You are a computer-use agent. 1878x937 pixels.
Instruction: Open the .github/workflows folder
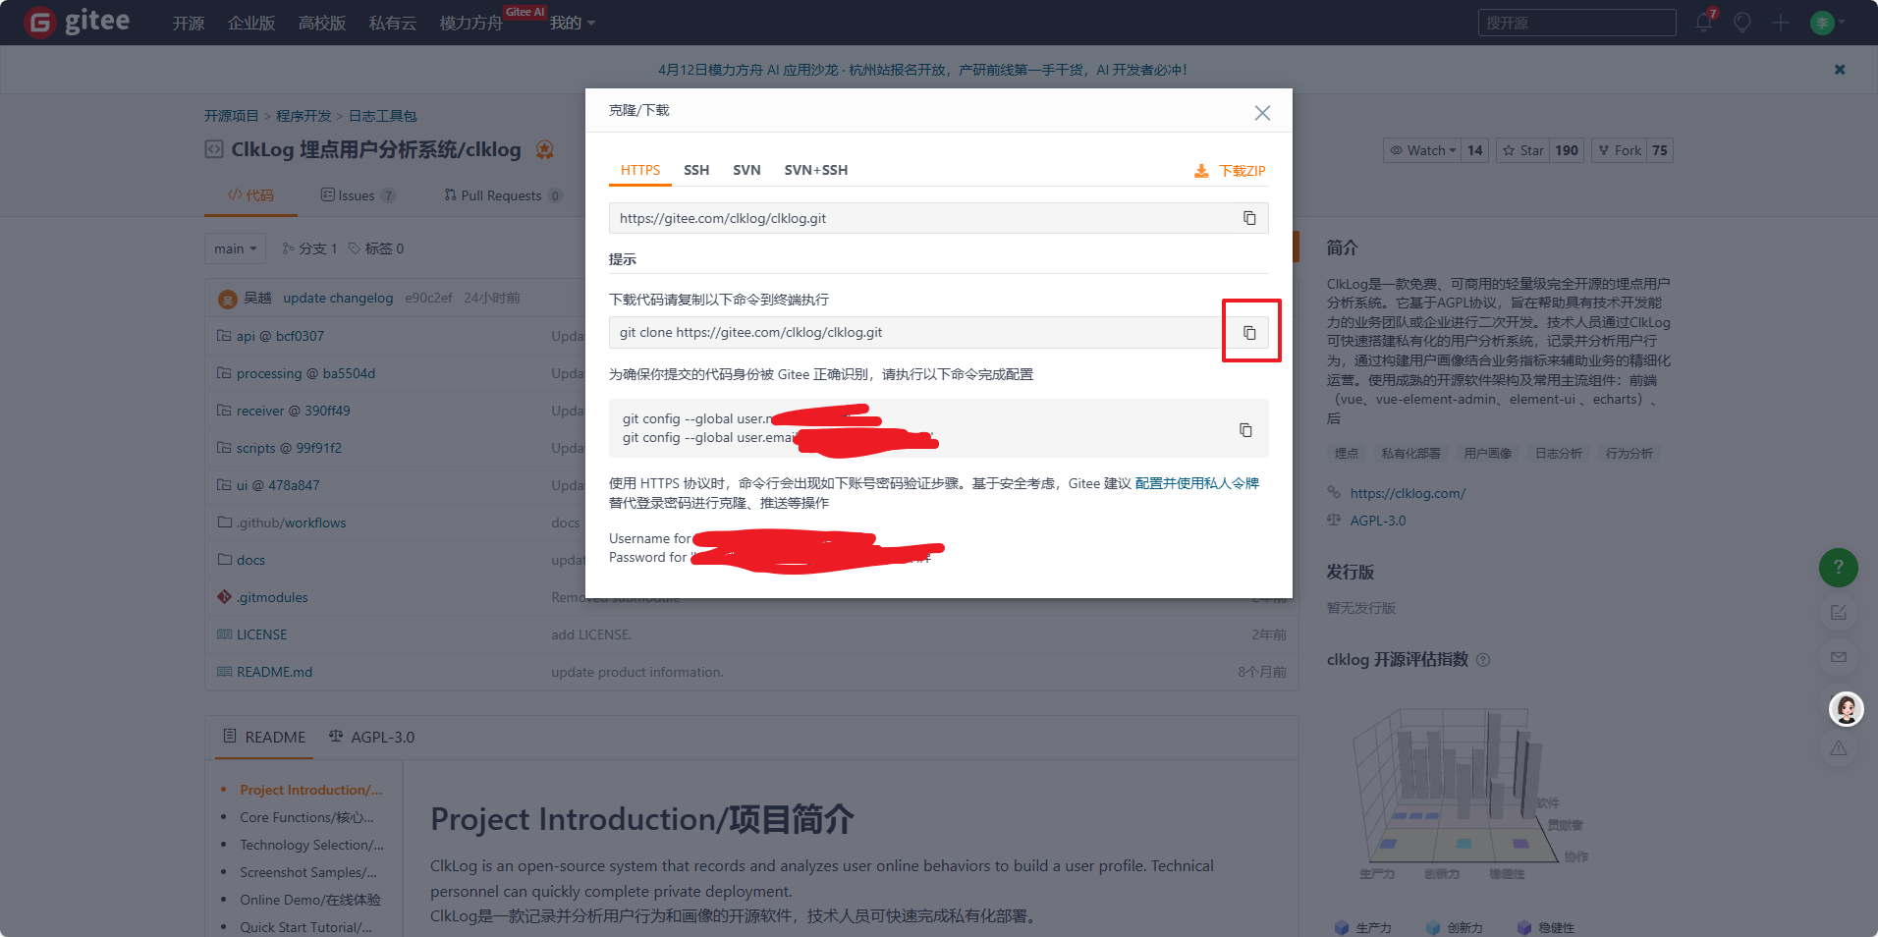291,523
